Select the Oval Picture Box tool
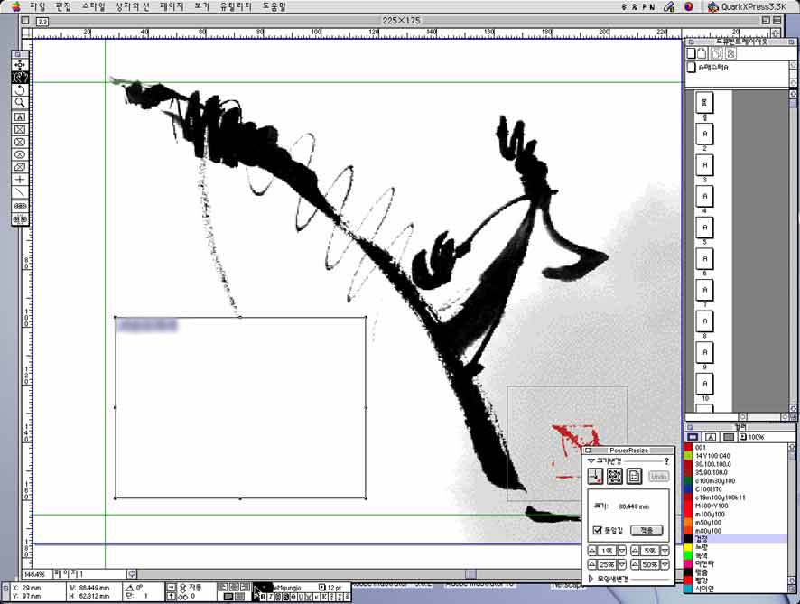The image size is (800, 604). [x=20, y=154]
